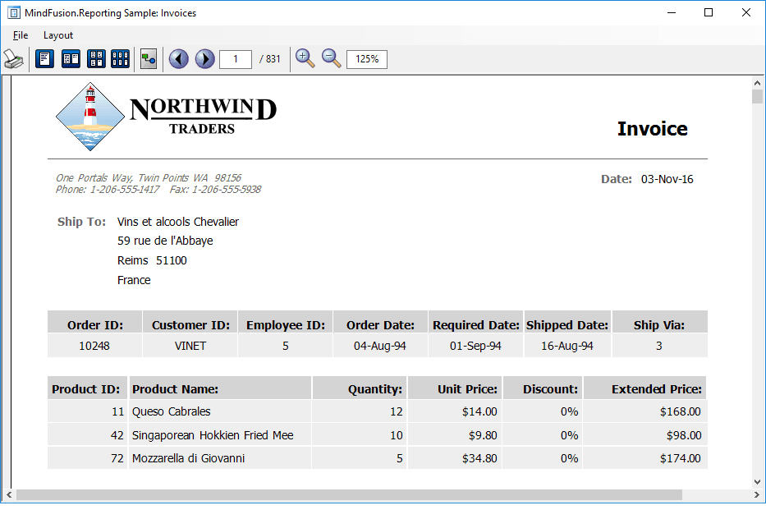Click the country 'France'
Image resolution: width=766 pixels, height=519 pixels.
(x=134, y=280)
